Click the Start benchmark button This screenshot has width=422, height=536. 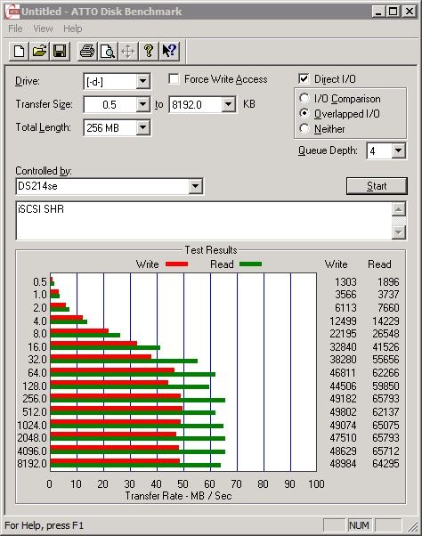tap(377, 186)
